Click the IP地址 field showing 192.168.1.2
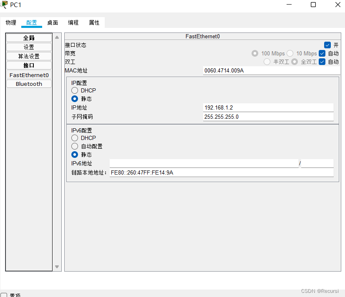 pyautogui.click(x=268, y=107)
